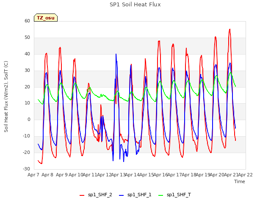
Task: Click the -20 y-axis tick label
Action: [x=26, y=152]
